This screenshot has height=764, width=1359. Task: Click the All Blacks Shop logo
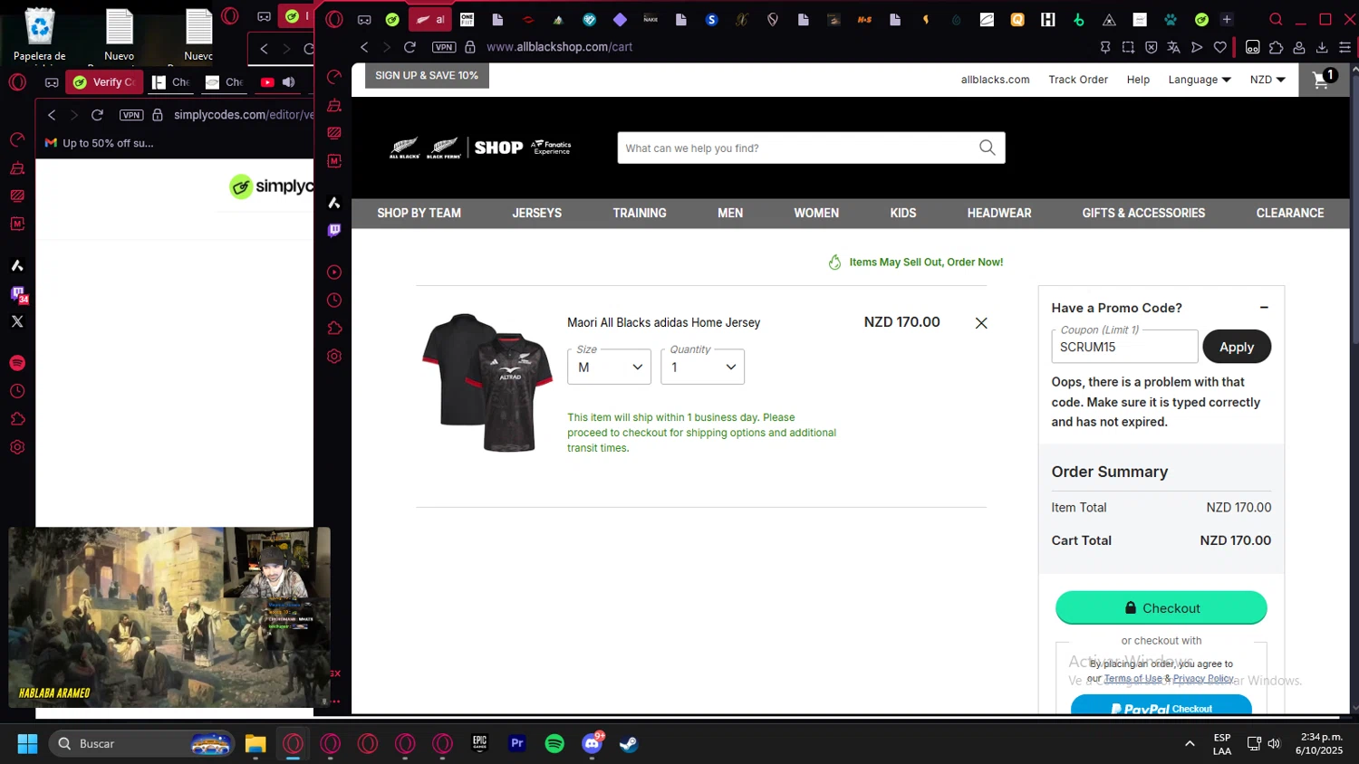pyautogui.click(x=480, y=148)
